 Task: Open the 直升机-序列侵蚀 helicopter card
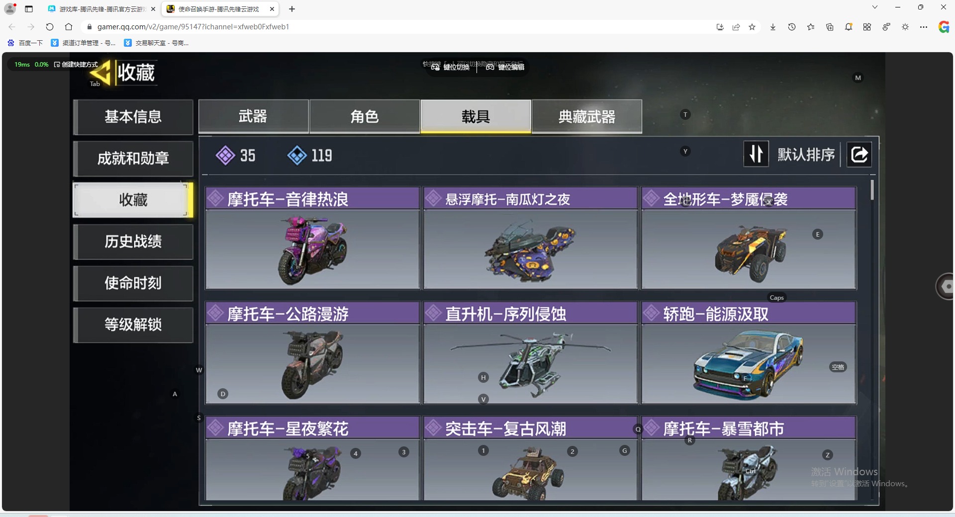[531, 353]
